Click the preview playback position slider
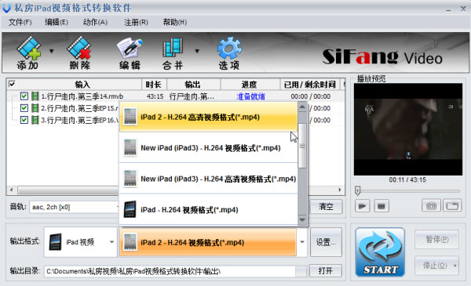The image size is (471, 286). 408,190
